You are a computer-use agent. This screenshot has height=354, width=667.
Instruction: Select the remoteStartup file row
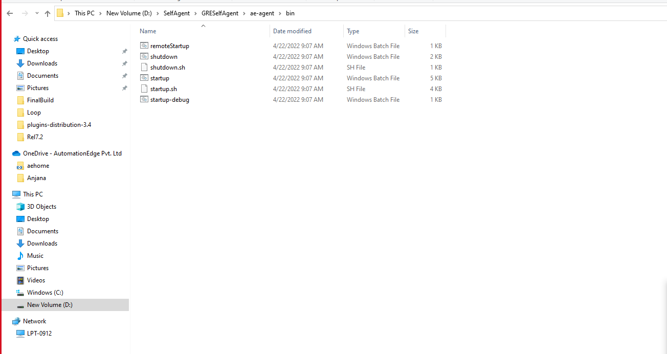coord(169,46)
